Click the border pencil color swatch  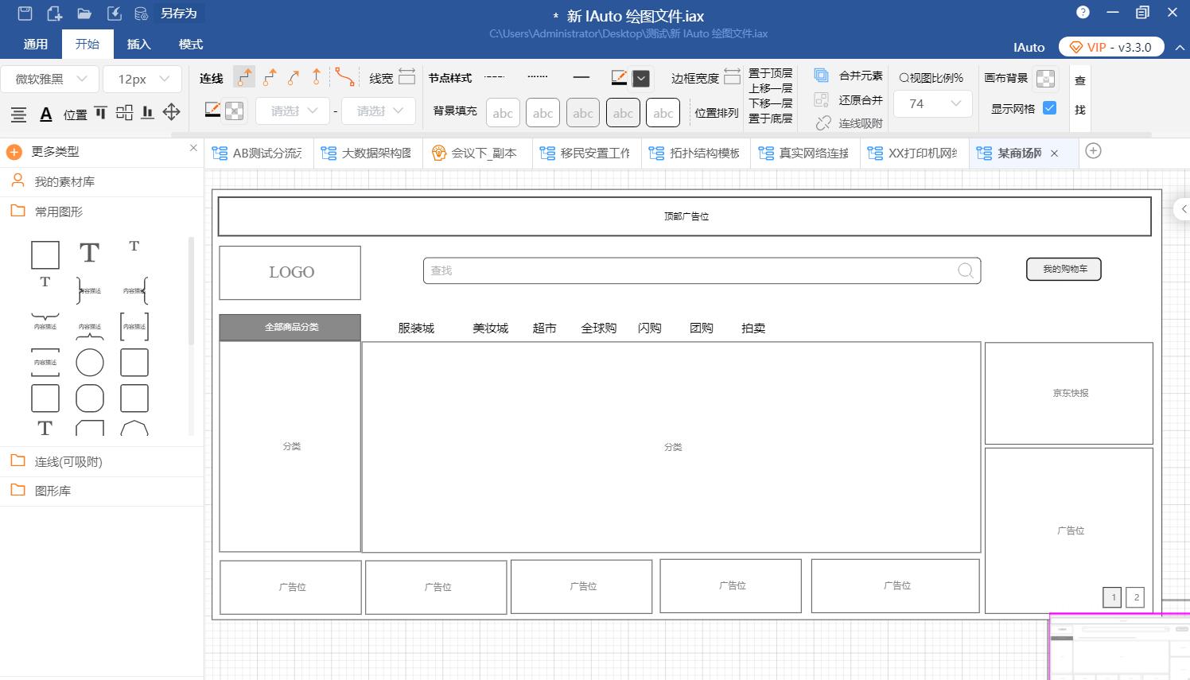618,76
